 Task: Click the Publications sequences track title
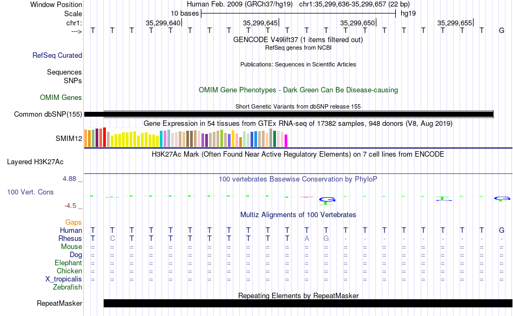click(x=298, y=64)
